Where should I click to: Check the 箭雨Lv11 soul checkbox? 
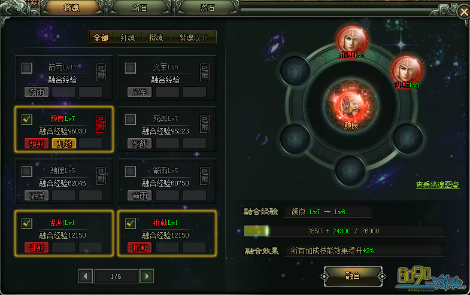(27, 68)
